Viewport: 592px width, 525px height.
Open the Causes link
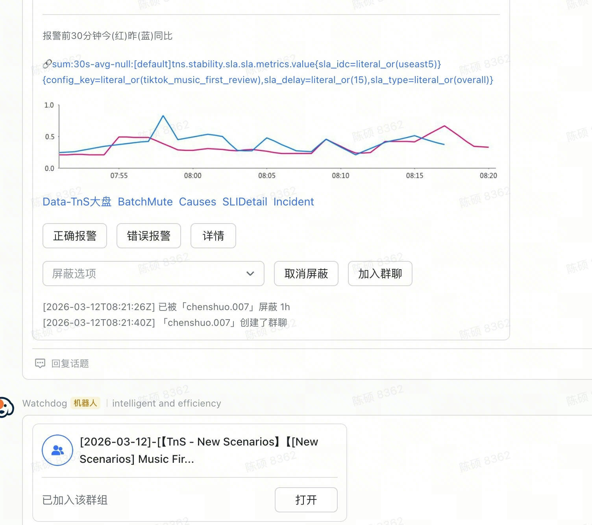pyautogui.click(x=197, y=202)
